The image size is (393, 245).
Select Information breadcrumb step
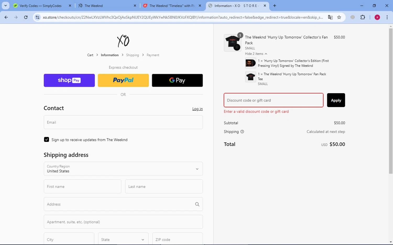pyautogui.click(x=110, y=55)
